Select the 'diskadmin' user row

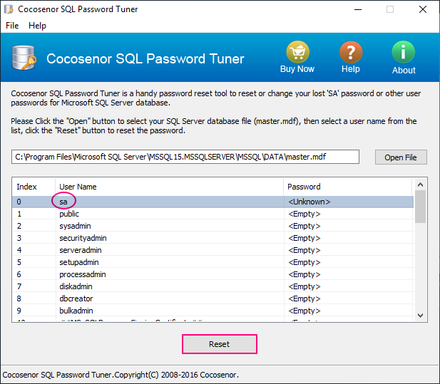click(213, 286)
